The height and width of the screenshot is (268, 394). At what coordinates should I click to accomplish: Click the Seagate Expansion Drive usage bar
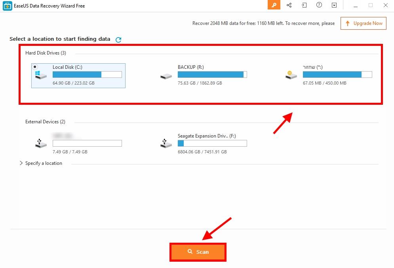(x=212, y=143)
